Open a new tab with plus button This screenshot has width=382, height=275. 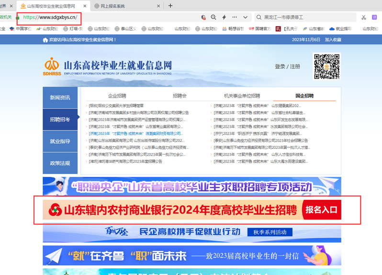170,6
